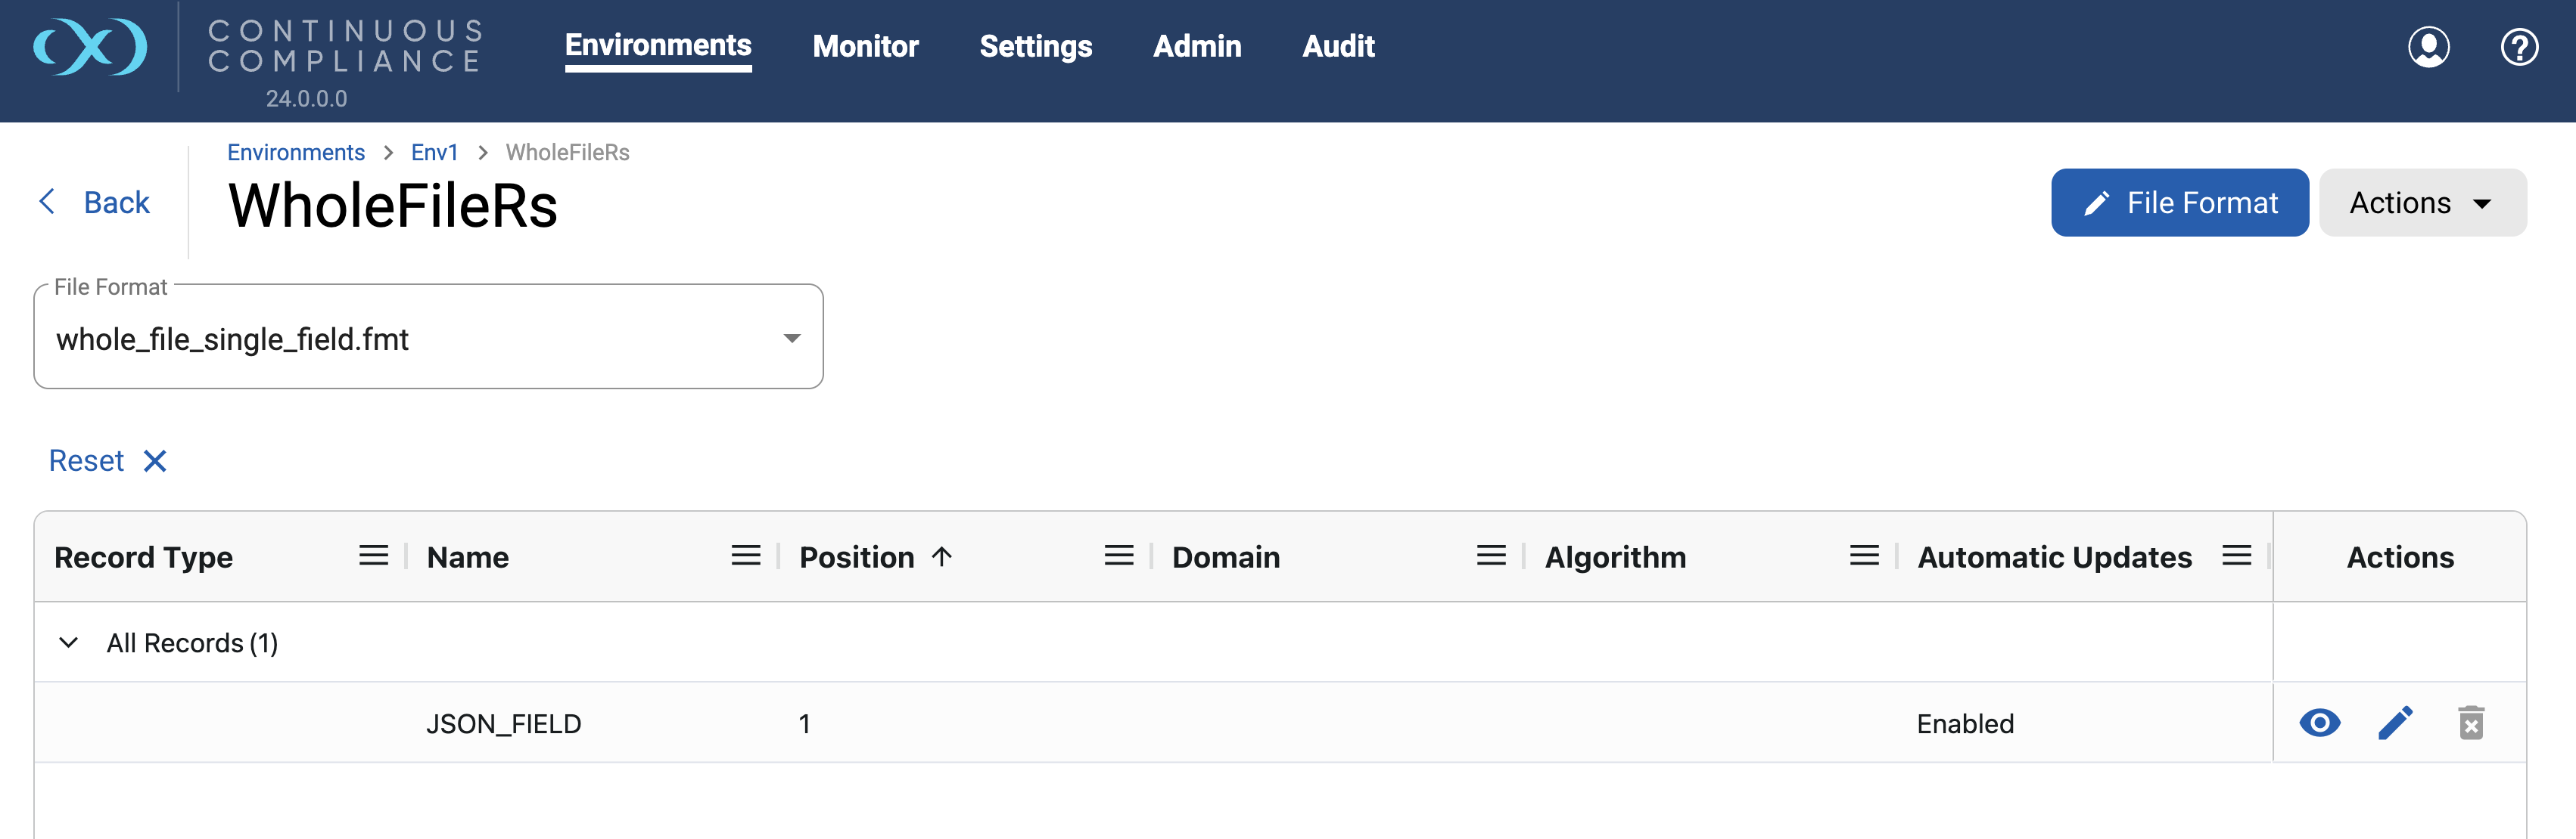Viewport: 2576px width, 839px height.
Task: Click the Continuous Compliance logo
Action: click(90, 47)
